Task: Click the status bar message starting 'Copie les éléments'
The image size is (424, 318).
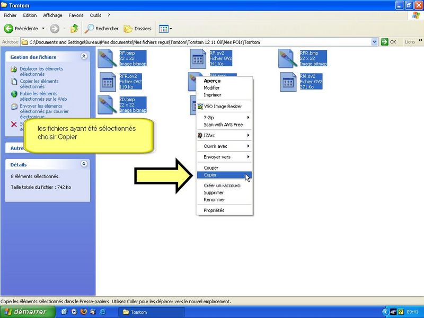Action: tap(116, 301)
